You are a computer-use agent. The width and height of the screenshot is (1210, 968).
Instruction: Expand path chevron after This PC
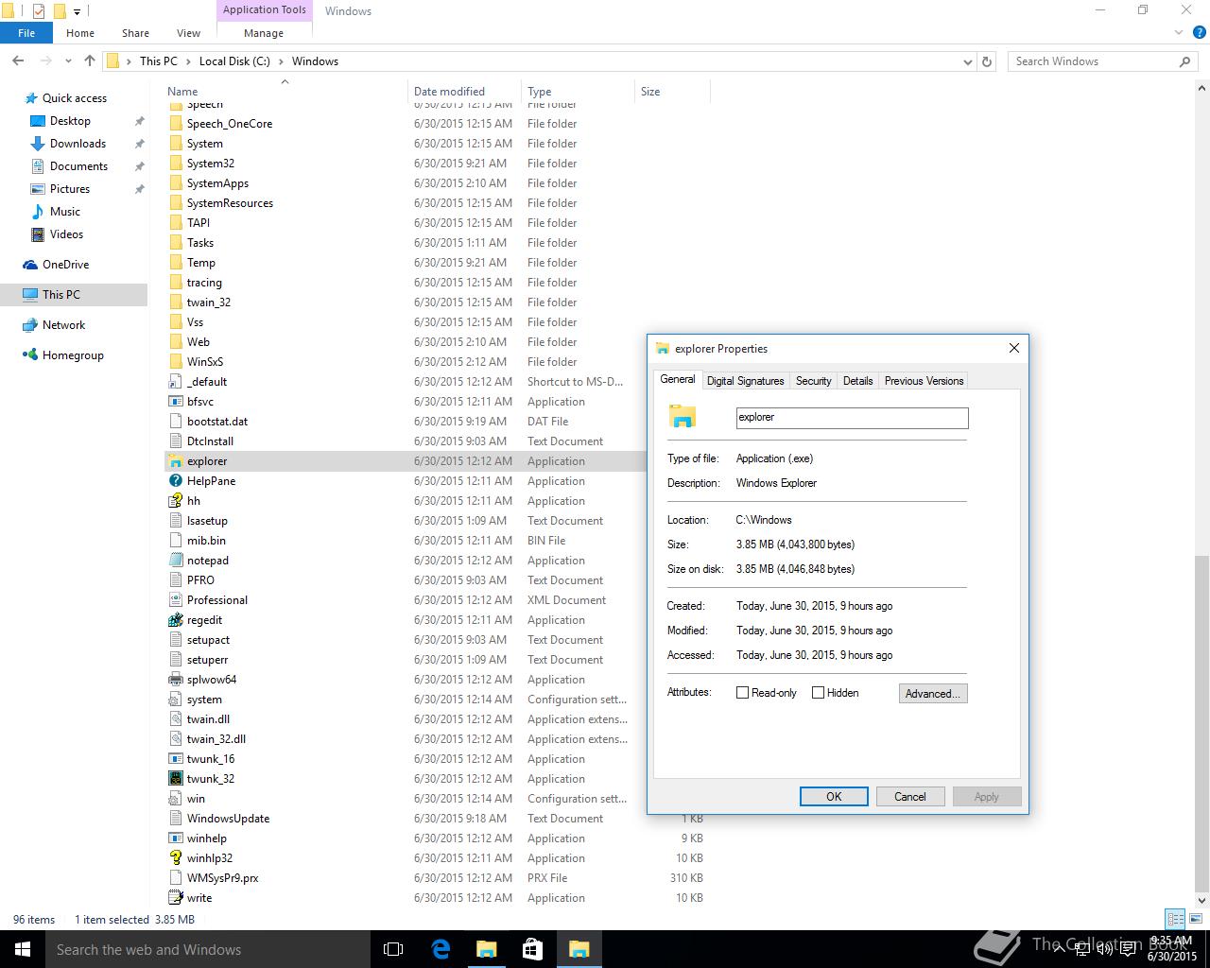(187, 61)
